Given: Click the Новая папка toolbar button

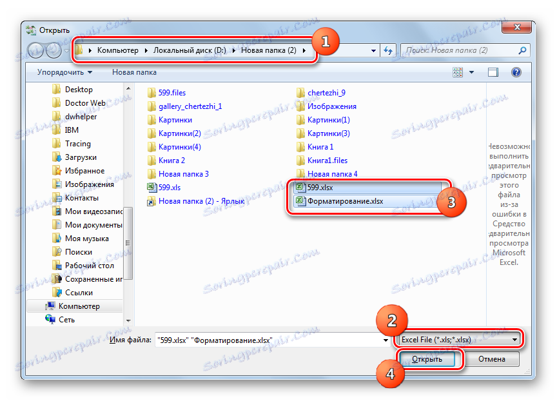Looking at the screenshot, I should click(x=134, y=72).
